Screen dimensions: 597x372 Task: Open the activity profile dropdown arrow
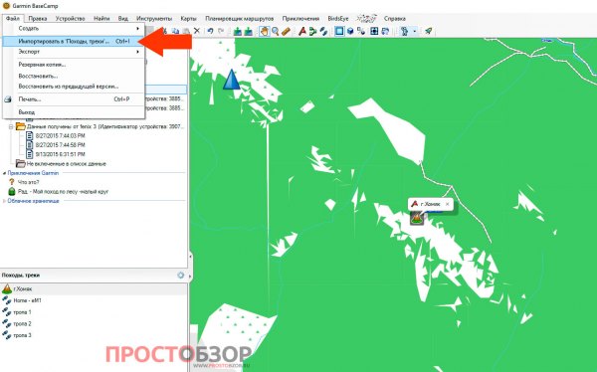click(415, 31)
